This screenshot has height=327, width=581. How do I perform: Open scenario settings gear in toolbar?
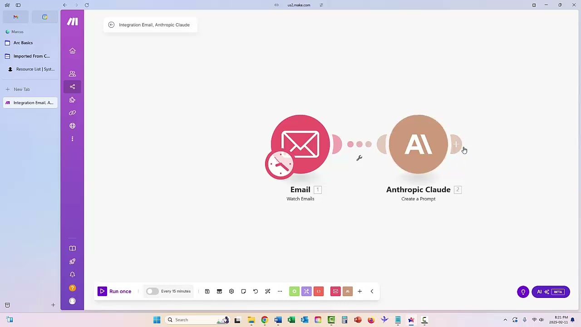point(231,292)
